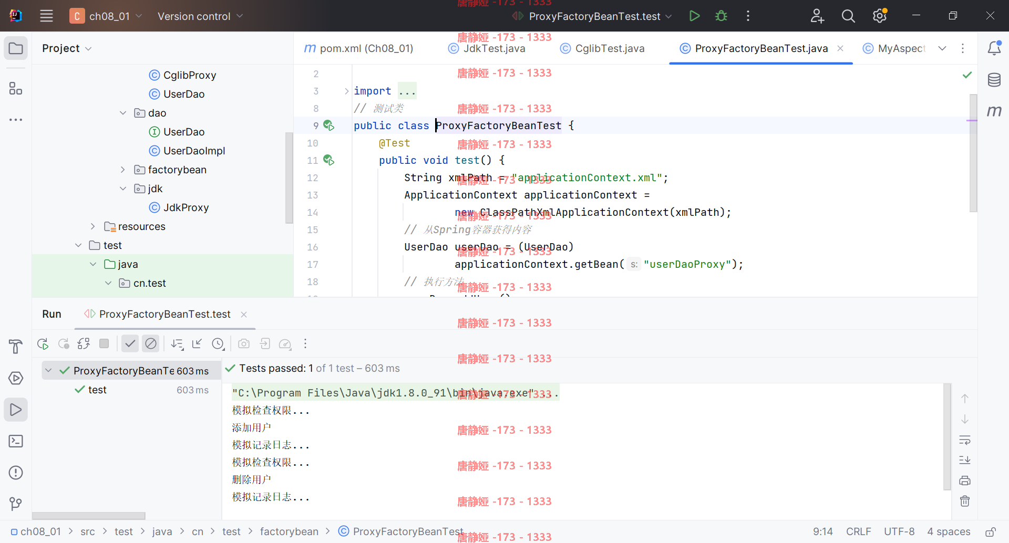Clear console output trash icon

coord(965,501)
